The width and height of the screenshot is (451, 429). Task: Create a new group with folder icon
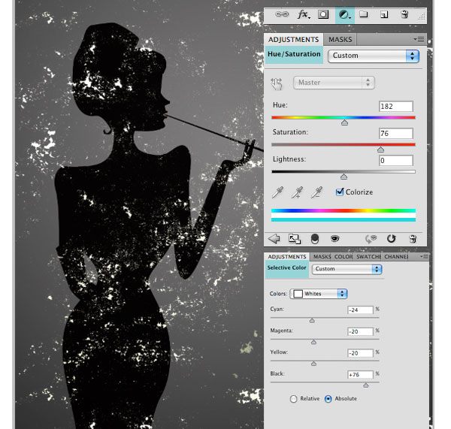pos(363,14)
